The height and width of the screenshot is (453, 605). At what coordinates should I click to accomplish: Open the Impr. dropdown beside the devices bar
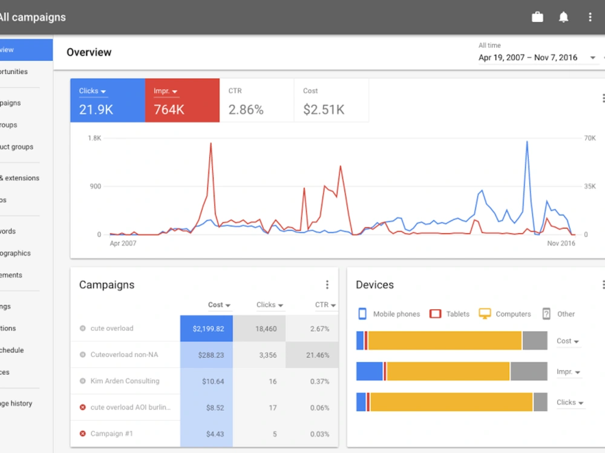point(568,371)
